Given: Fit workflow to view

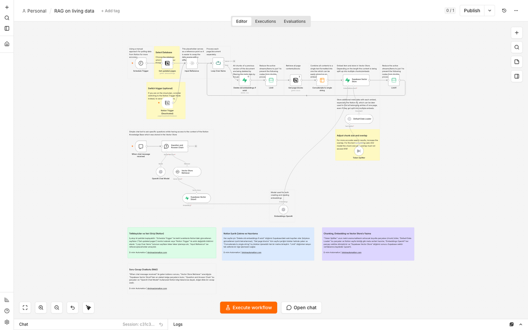Looking at the screenshot, I should (x=25, y=308).
